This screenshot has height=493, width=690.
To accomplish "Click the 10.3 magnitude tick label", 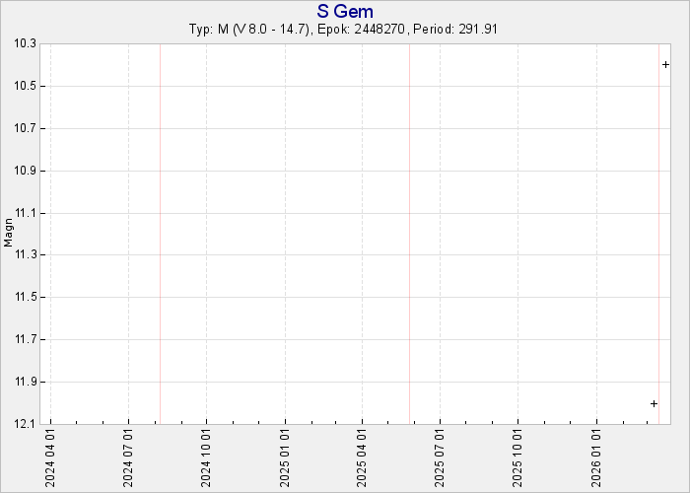I will coord(26,44).
